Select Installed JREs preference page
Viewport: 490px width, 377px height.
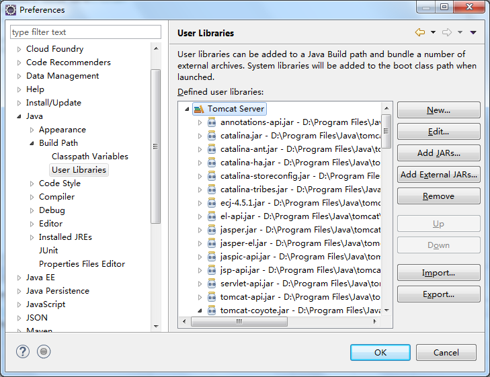point(65,237)
